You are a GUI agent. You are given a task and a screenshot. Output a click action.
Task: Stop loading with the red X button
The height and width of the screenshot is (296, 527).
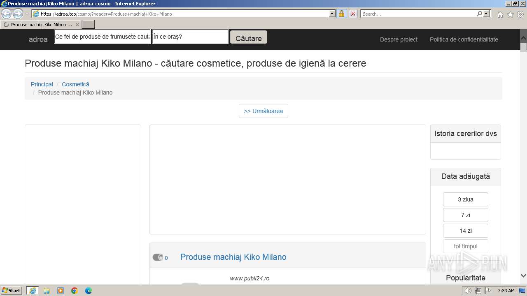tap(353, 14)
